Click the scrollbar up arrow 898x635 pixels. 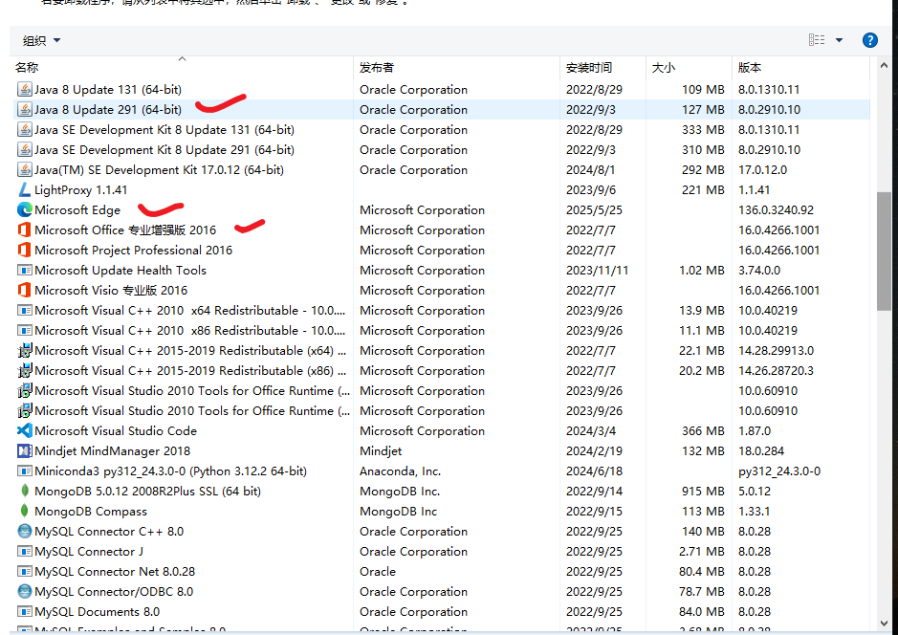click(884, 66)
